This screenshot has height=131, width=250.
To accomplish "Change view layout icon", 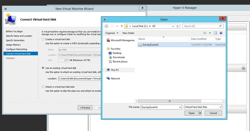I will click(x=205, y=33).
